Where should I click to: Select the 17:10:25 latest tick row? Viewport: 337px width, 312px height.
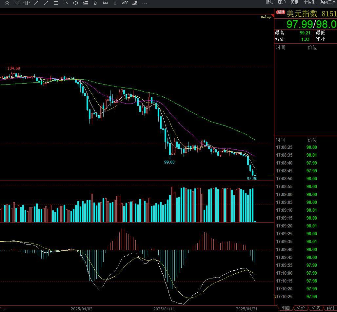306,297
